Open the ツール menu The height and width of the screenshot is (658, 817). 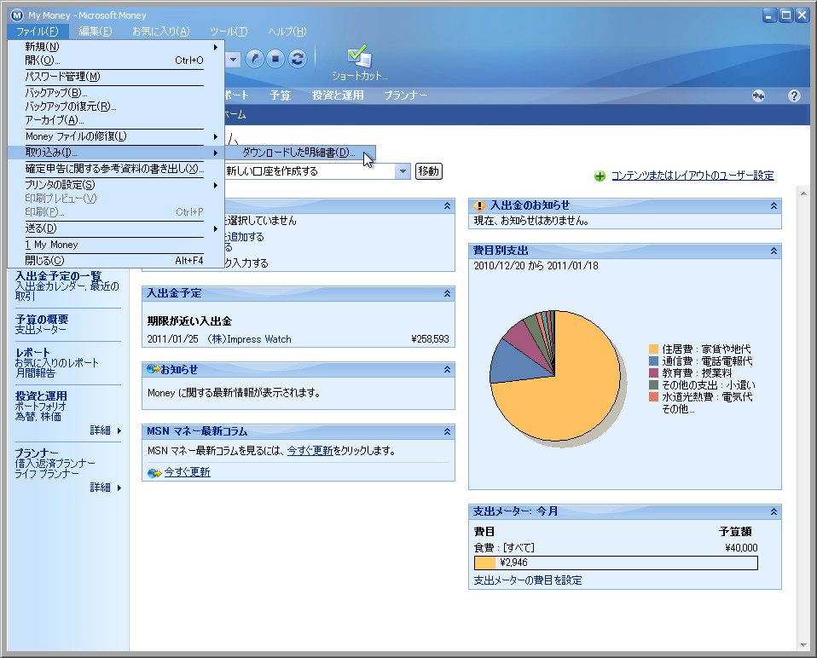[228, 32]
